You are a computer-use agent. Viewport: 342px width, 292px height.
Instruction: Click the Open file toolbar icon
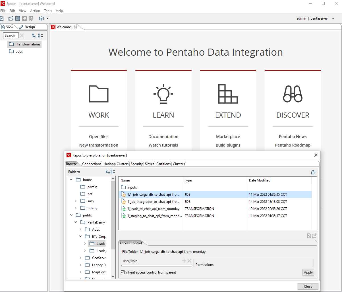coord(11,18)
